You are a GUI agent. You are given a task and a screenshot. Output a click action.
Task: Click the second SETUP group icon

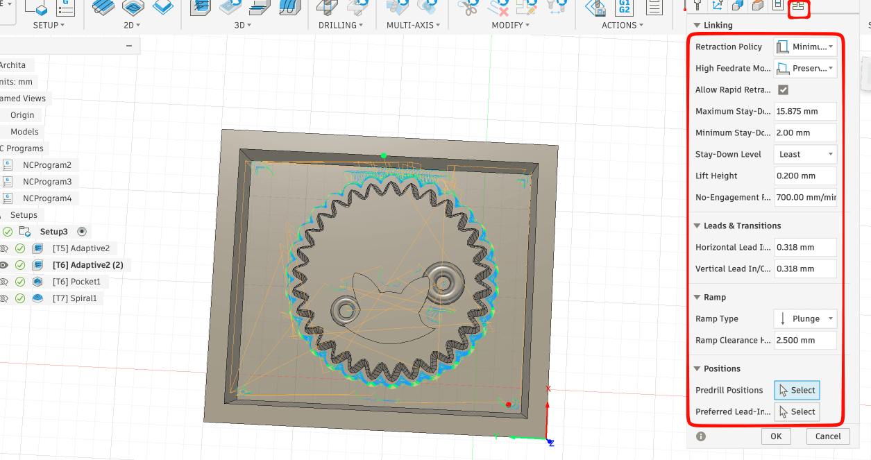coord(66,7)
